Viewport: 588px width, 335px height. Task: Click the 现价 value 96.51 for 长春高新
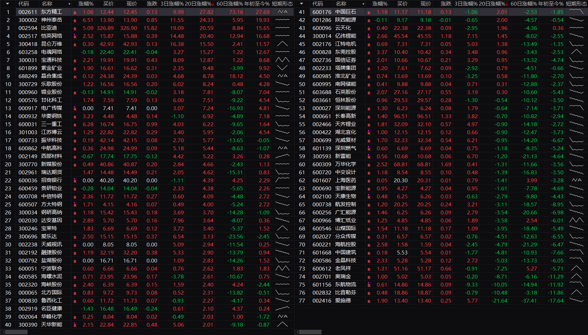424,116
